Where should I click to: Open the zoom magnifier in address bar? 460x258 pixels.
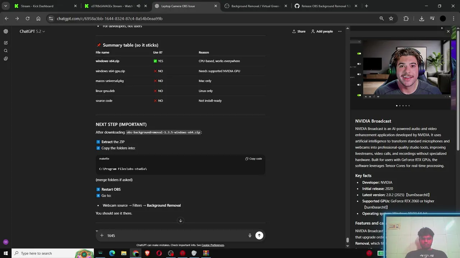click(382, 18)
